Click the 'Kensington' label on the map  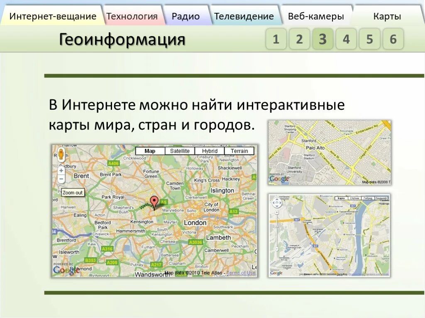tap(142, 222)
